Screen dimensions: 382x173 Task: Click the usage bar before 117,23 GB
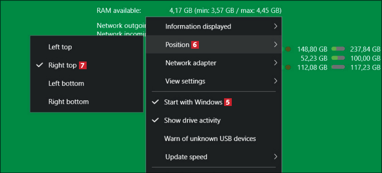(338, 67)
